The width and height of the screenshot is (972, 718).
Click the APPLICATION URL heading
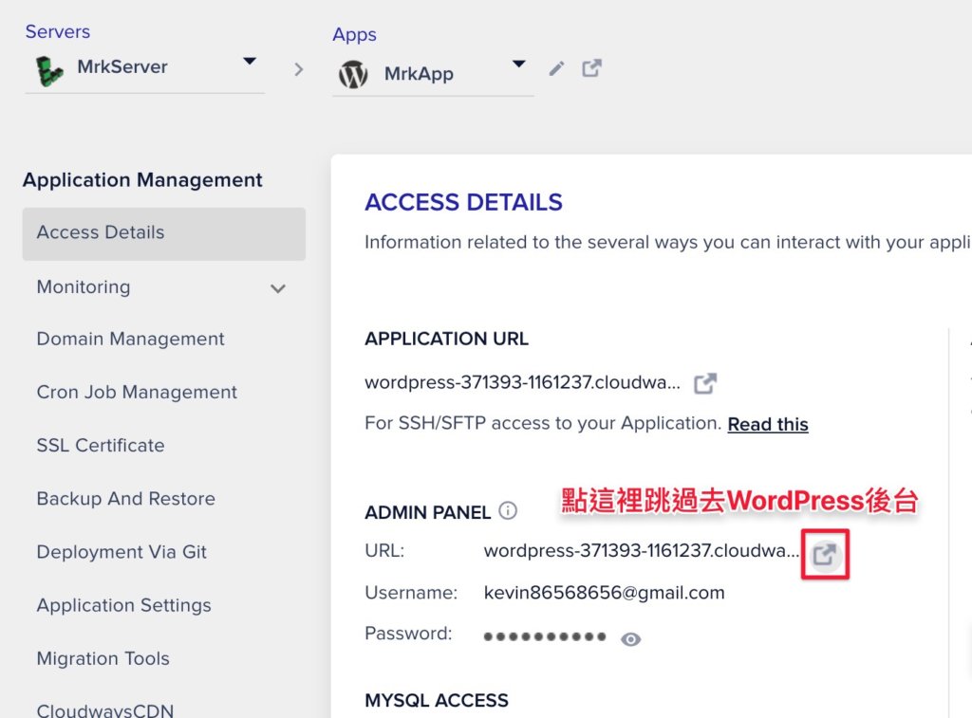446,339
